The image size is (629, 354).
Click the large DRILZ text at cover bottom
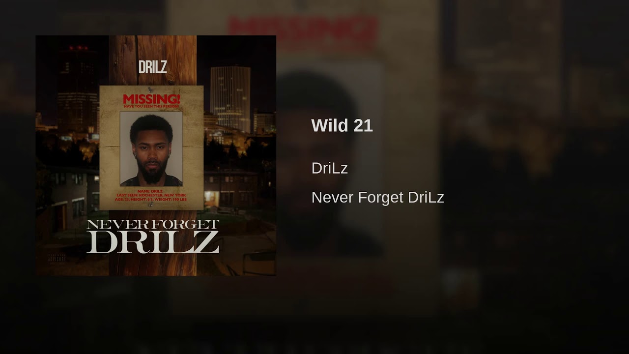[x=153, y=242]
